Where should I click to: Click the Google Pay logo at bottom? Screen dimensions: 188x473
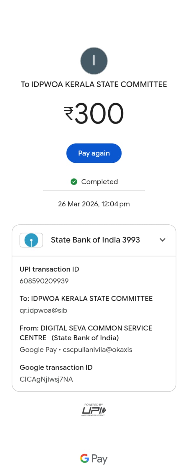coord(94,459)
